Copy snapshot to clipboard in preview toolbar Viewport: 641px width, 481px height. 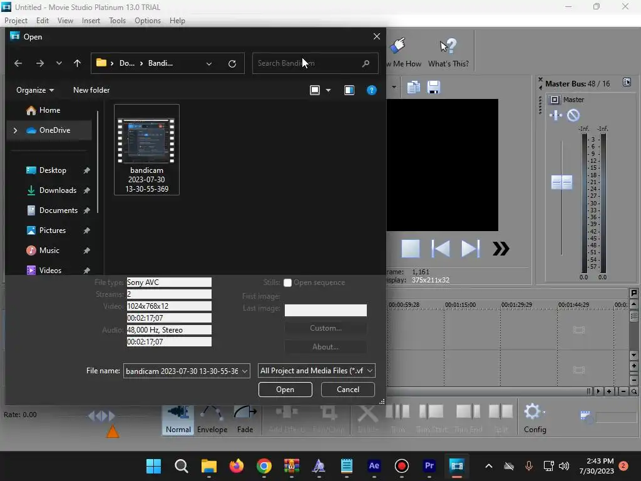point(414,87)
